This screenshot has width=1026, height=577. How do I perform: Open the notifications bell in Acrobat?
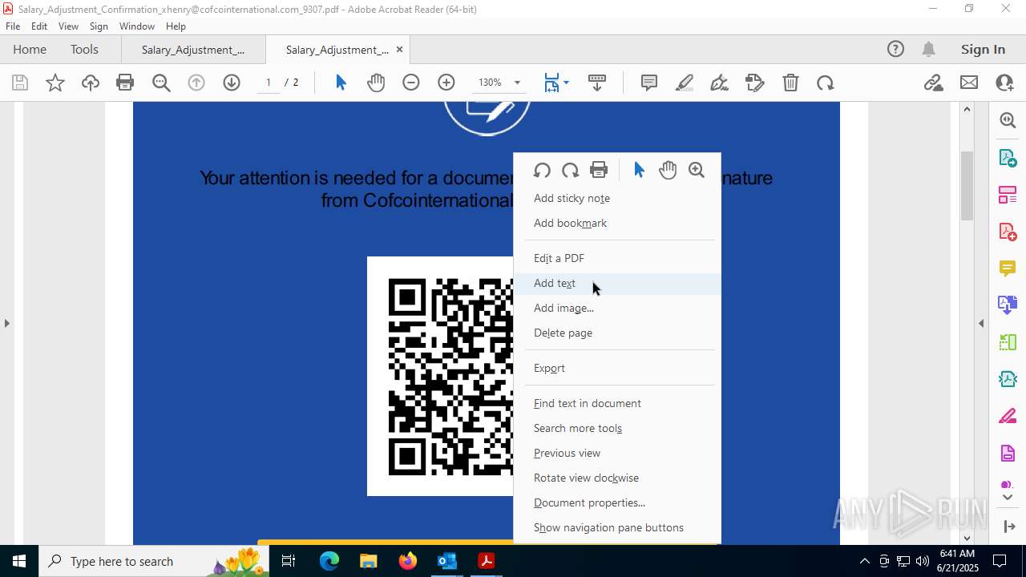point(929,49)
